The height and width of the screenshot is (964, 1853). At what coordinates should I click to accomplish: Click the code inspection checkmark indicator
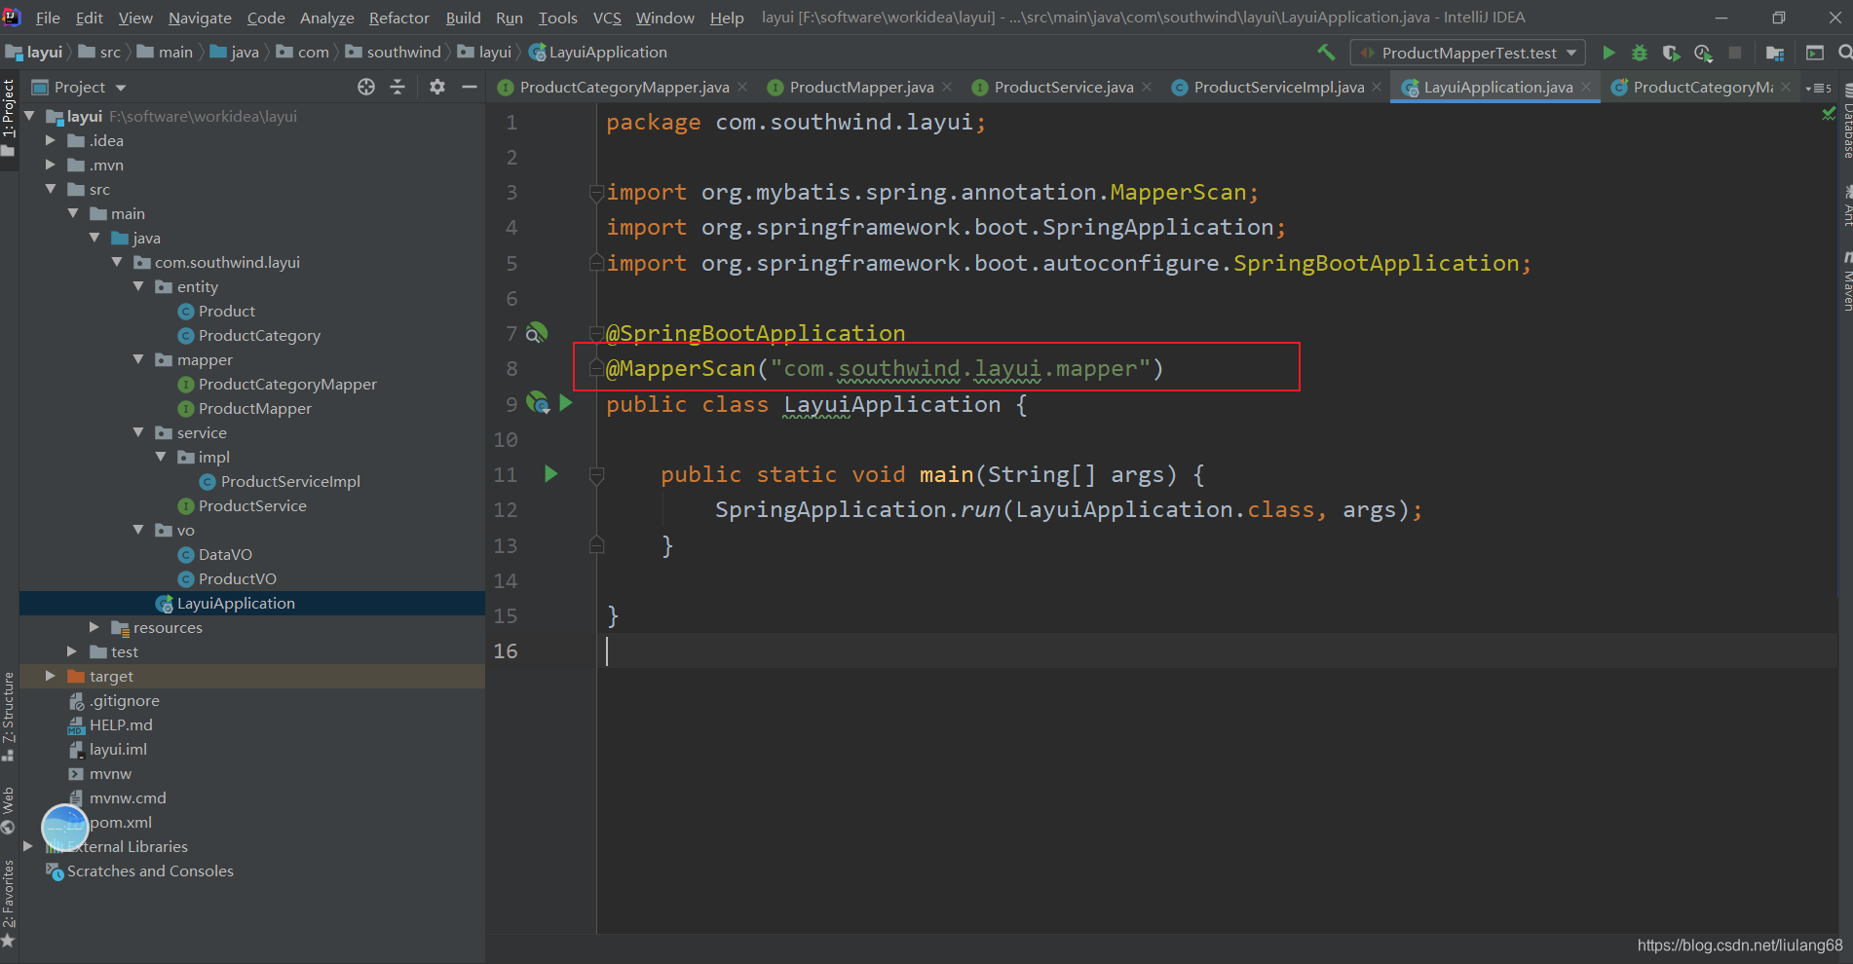(1829, 115)
